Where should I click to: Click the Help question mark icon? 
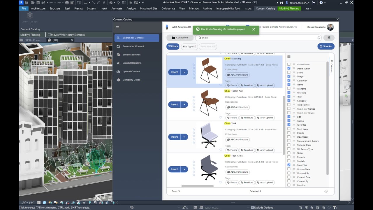(321, 3)
